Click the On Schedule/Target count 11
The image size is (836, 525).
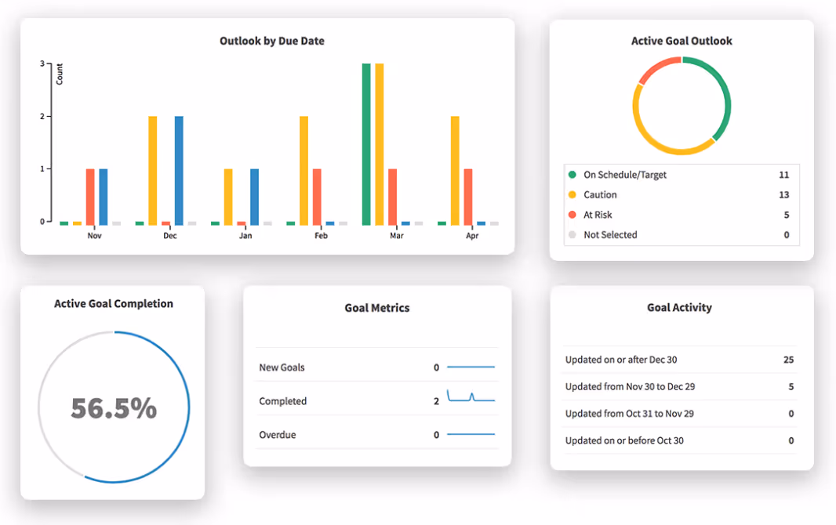[783, 175]
